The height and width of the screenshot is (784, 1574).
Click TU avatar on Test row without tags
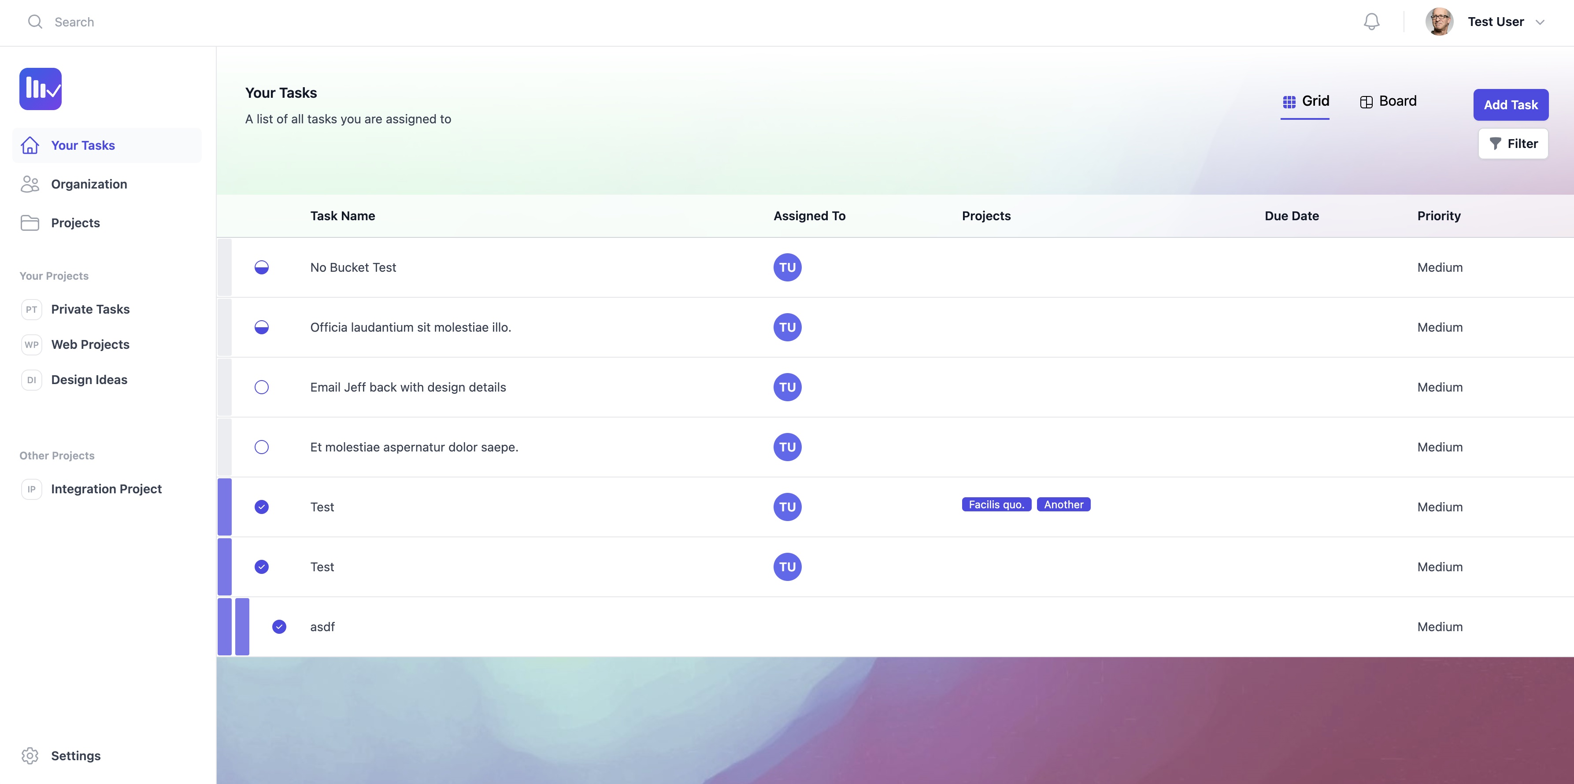pyautogui.click(x=788, y=567)
